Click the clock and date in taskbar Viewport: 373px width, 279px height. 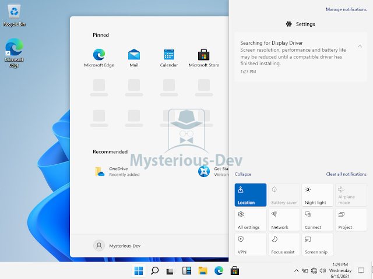pyautogui.click(x=340, y=270)
